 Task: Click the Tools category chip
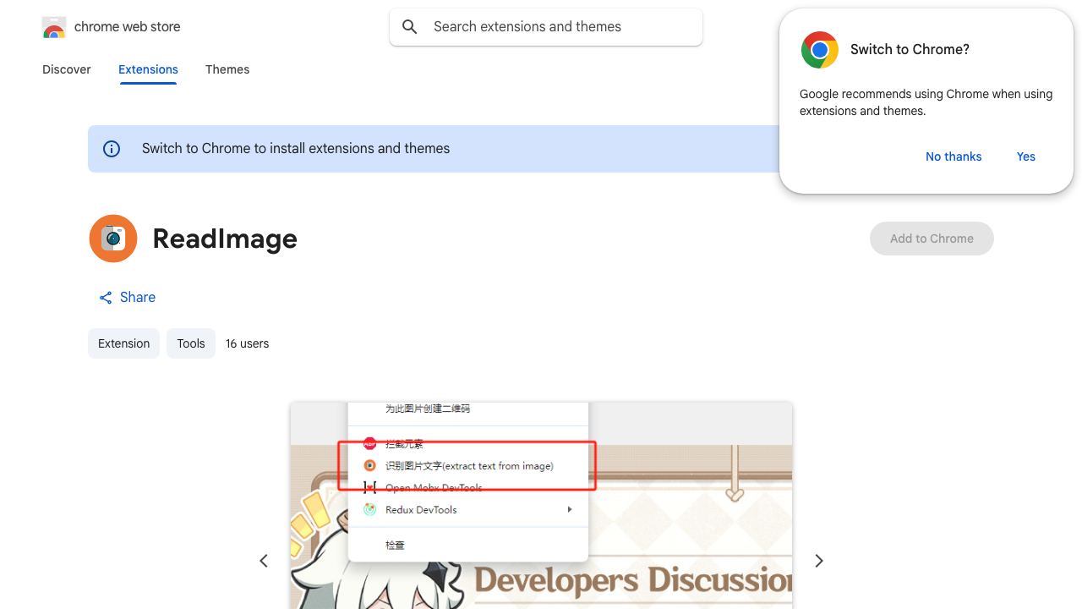(191, 343)
